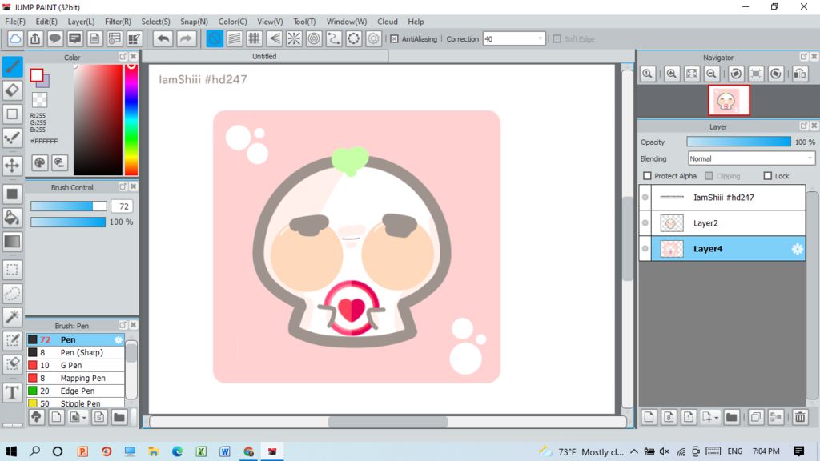Zoom in using the Navigator magnifier plus
The width and height of the screenshot is (820, 461).
point(672,74)
